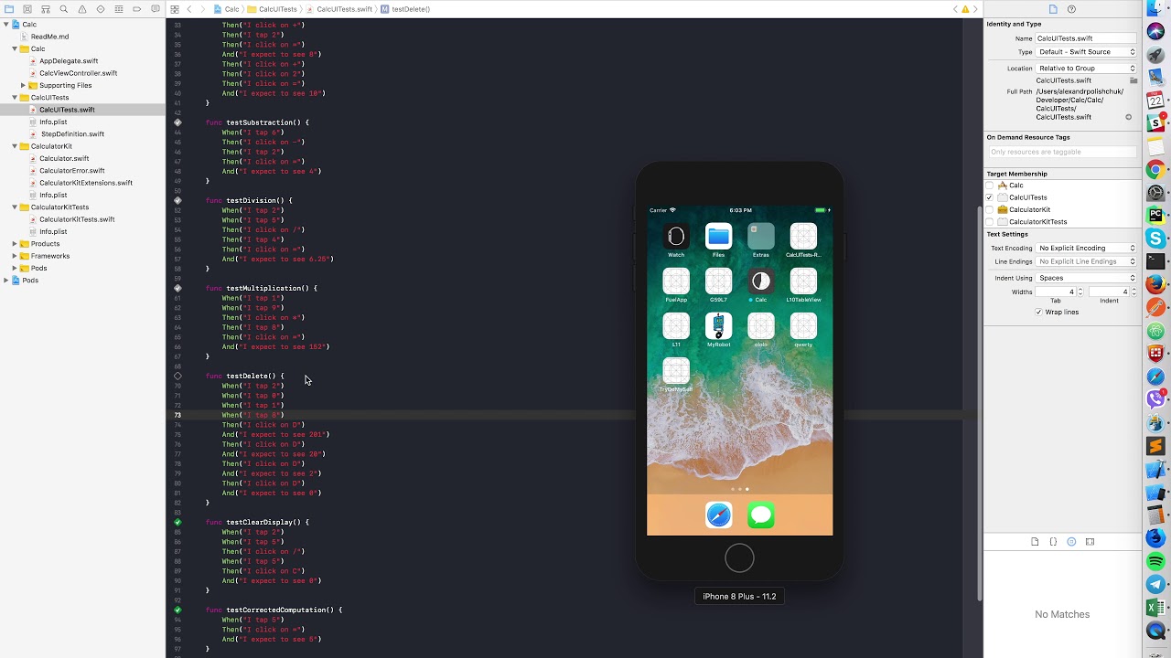
Task: Expand the Supporting Files group
Action: pos(23,85)
